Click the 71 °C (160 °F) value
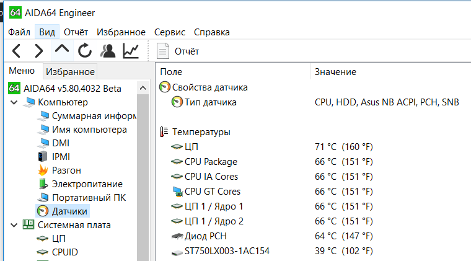This screenshot has height=261, width=471. pyautogui.click(x=343, y=147)
